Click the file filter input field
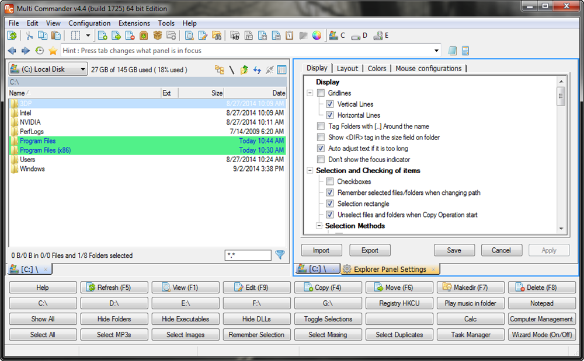The height and width of the screenshot is (361, 584). 248,255
